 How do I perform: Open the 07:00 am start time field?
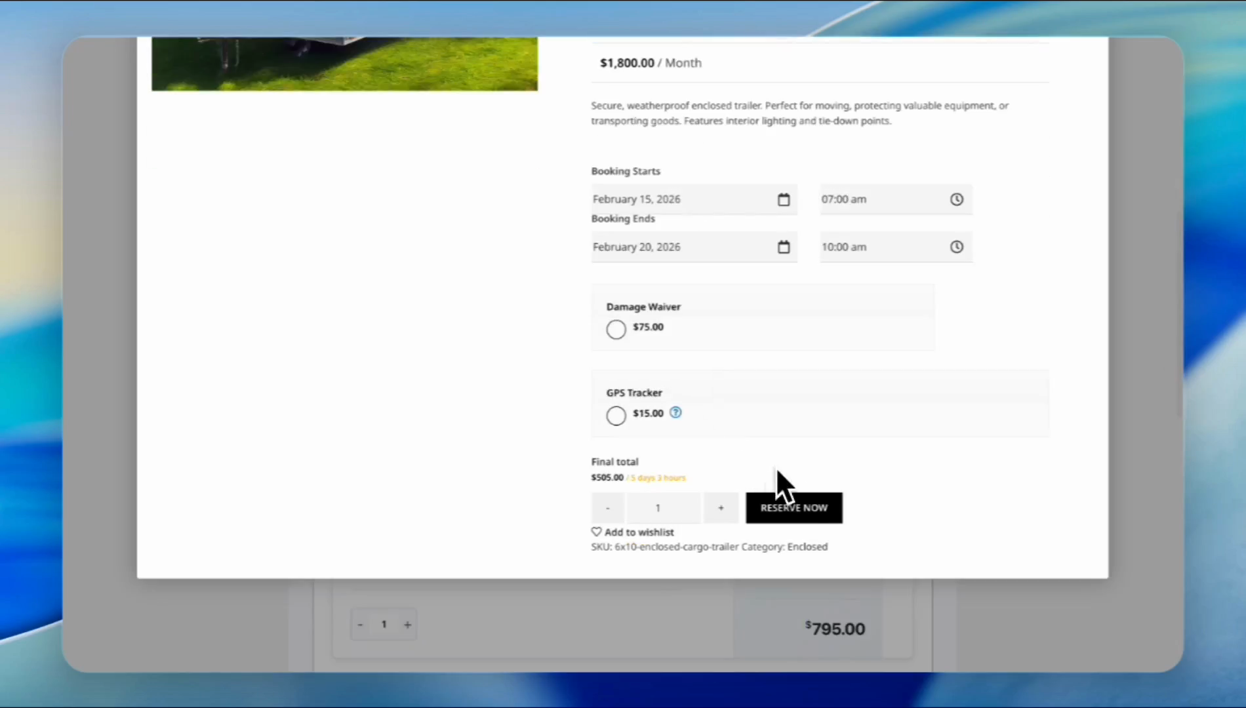(879, 199)
